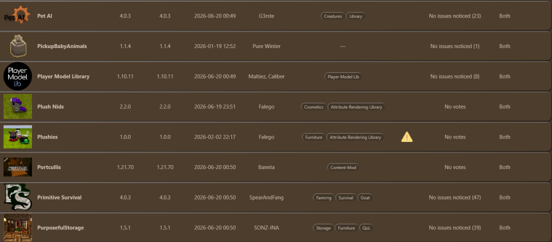Click the Player Model lib logo

tap(18, 76)
